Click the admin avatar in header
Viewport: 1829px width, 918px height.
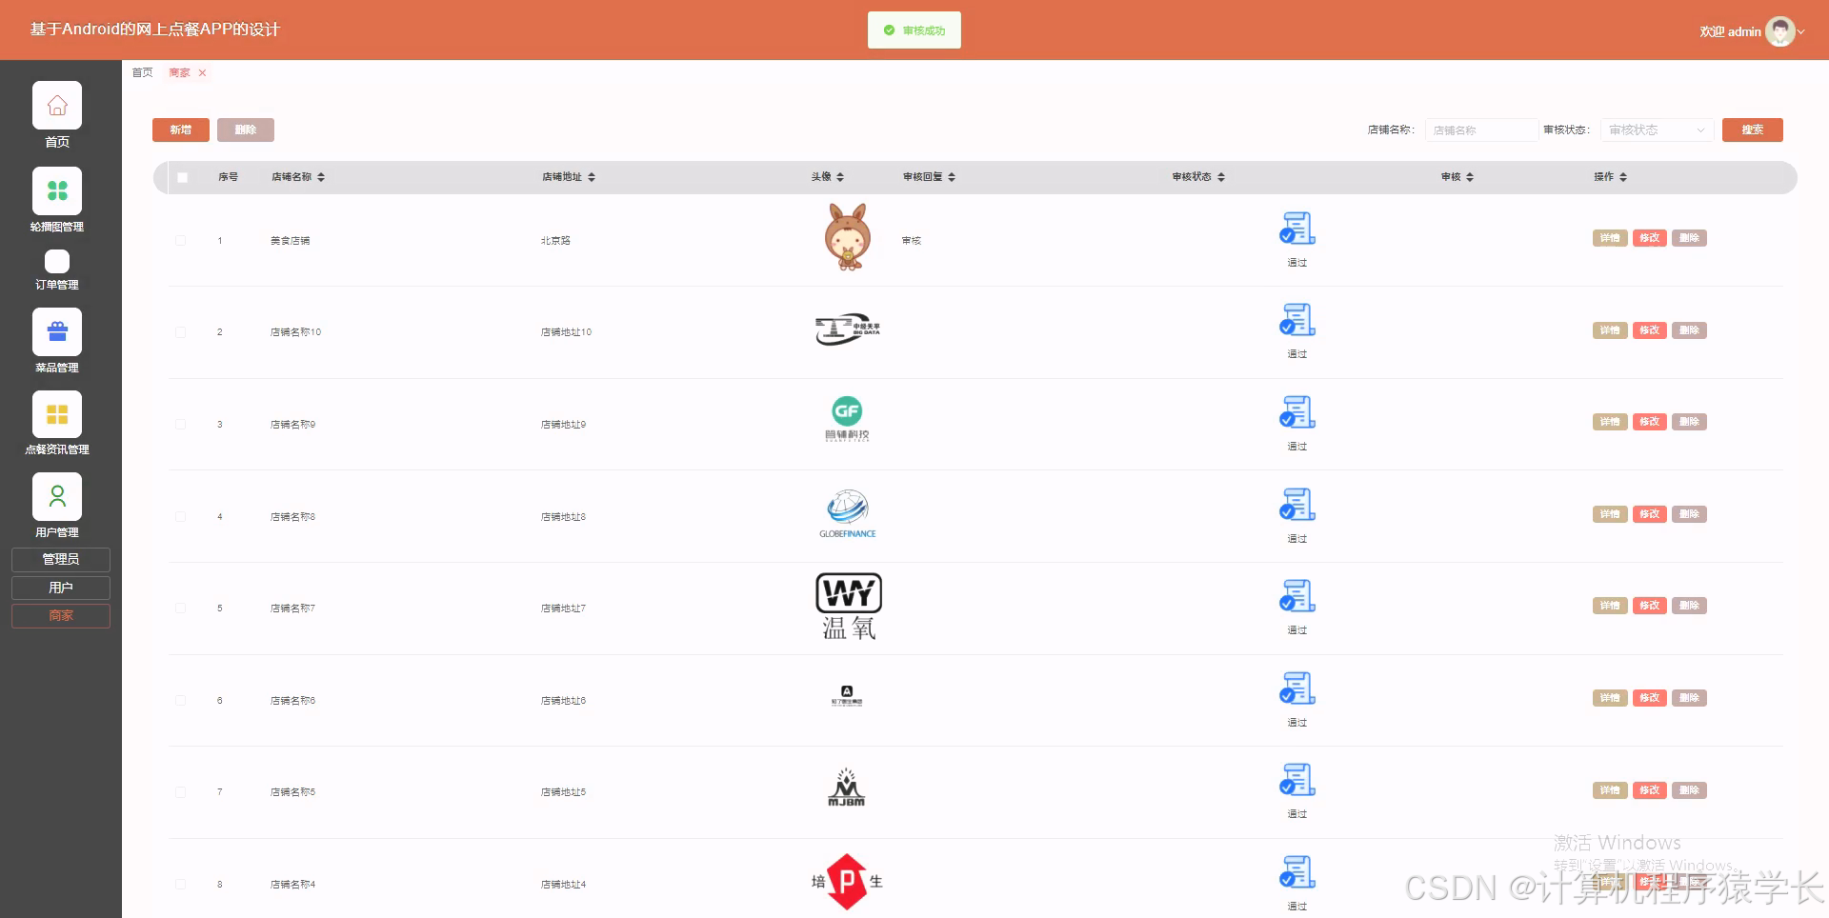point(1779,31)
